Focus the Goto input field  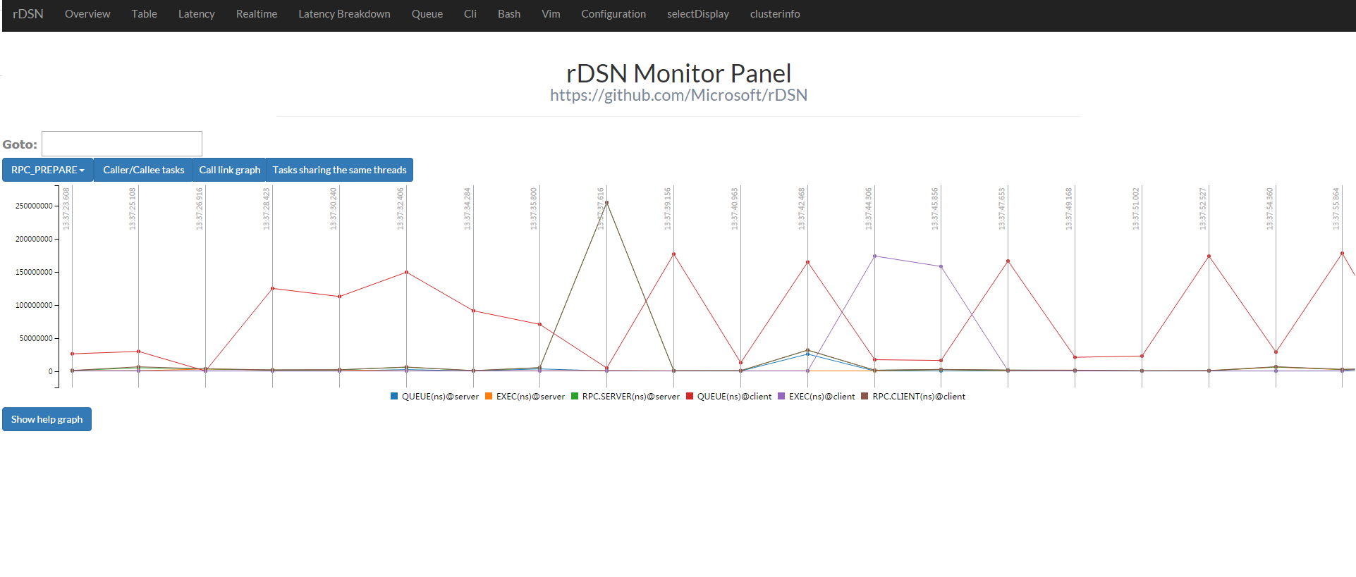coord(122,144)
